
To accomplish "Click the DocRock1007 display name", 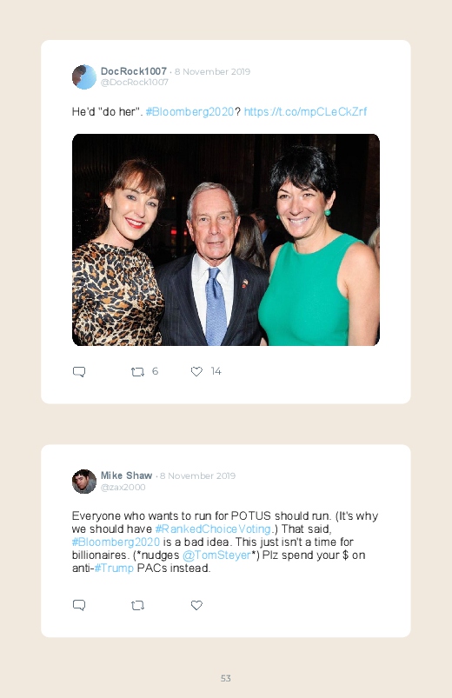I will (x=134, y=71).
